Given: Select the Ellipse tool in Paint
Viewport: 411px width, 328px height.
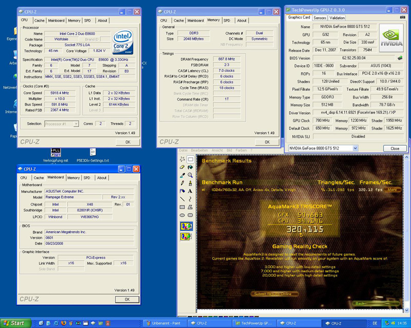Looking at the screenshot, I should click(182, 215).
